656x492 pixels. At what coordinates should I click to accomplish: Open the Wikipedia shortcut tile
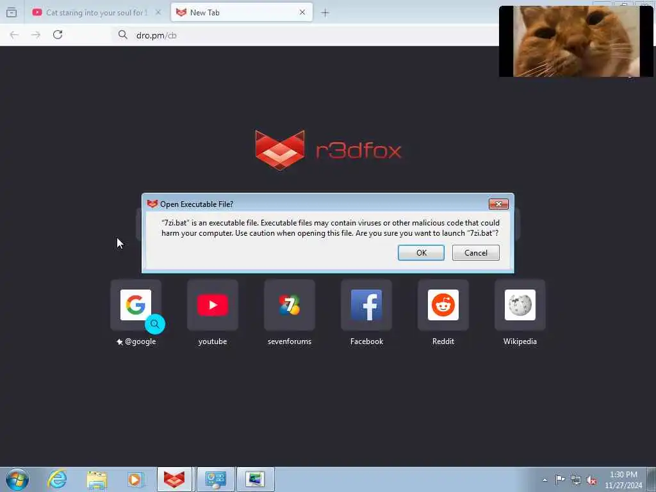[520, 305]
